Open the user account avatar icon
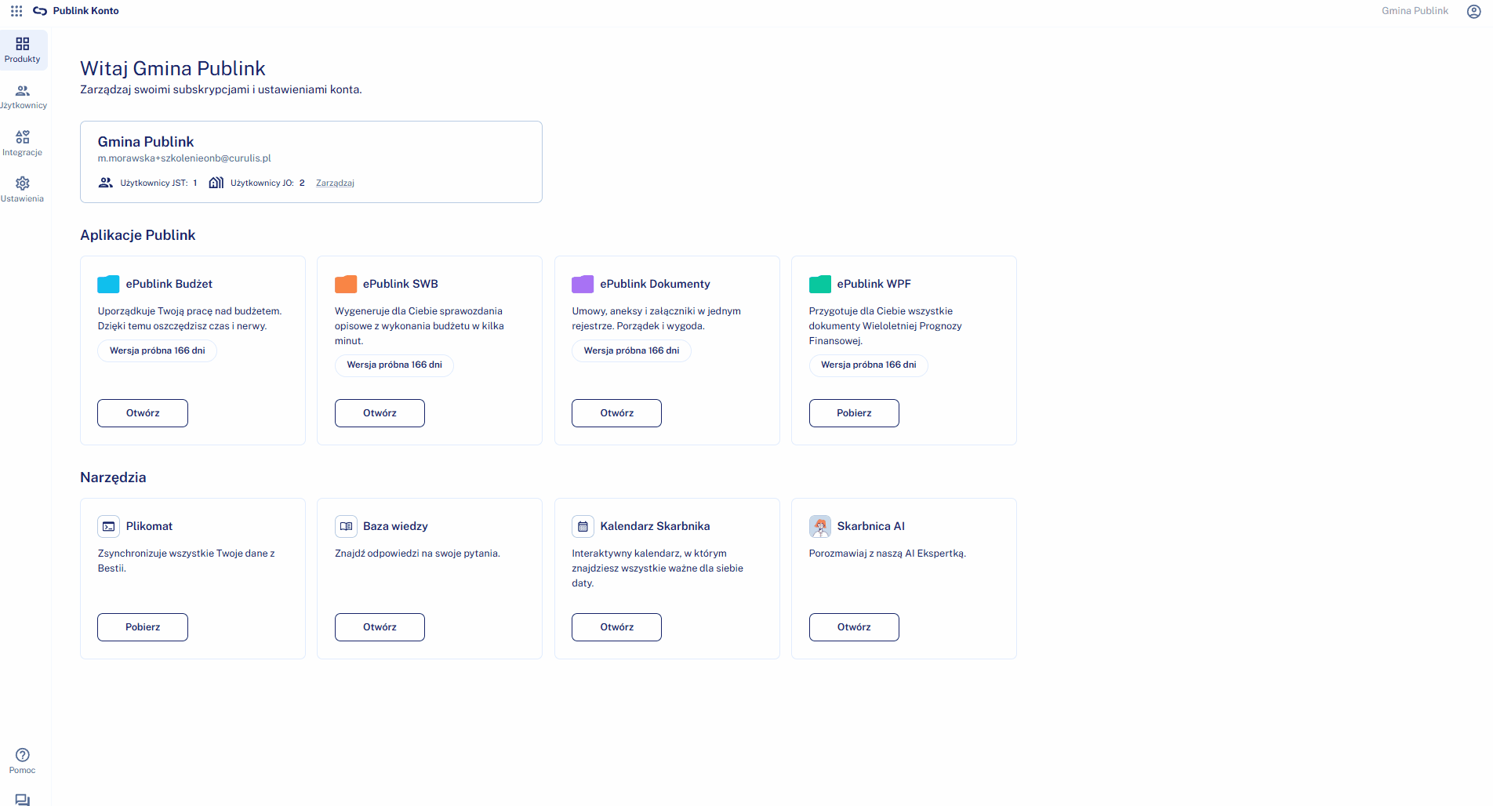This screenshot has height=806, width=1493. pyautogui.click(x=1473, y=11)
